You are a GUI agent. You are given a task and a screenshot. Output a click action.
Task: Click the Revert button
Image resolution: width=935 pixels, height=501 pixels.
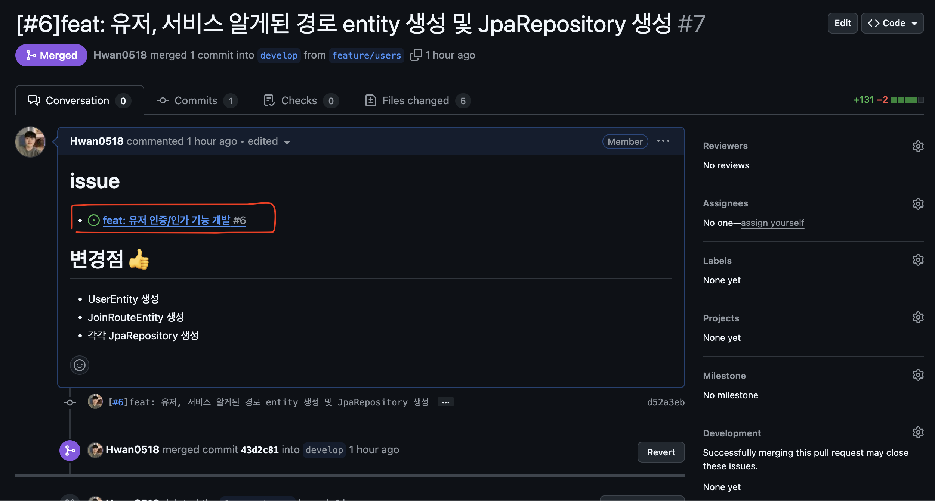click(x=661, y=452)
